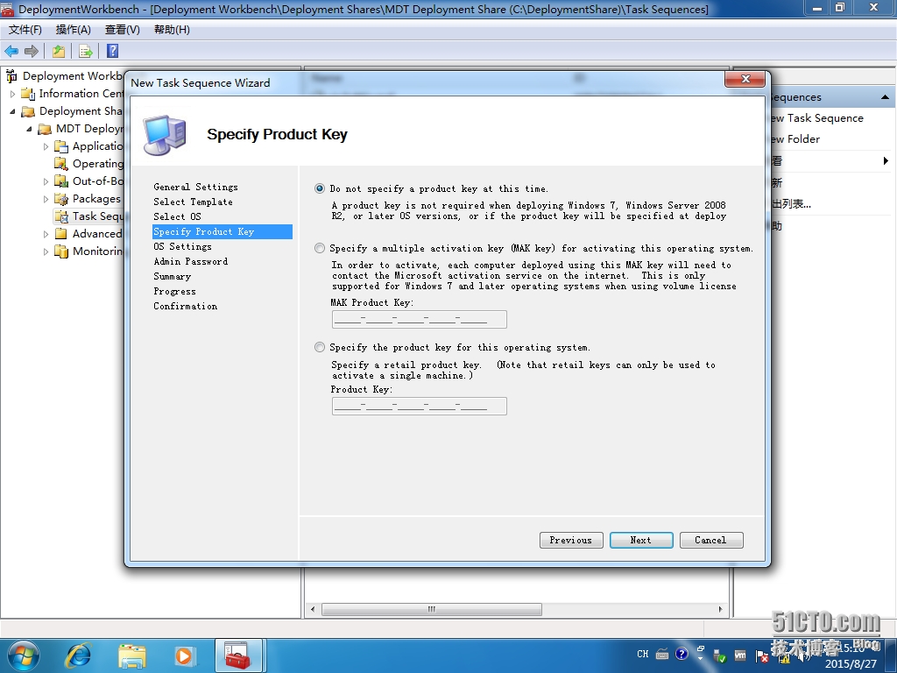Click the scrollbar left arrow
The height and width of the screenshot is (673, 897).
click(313, 610)
